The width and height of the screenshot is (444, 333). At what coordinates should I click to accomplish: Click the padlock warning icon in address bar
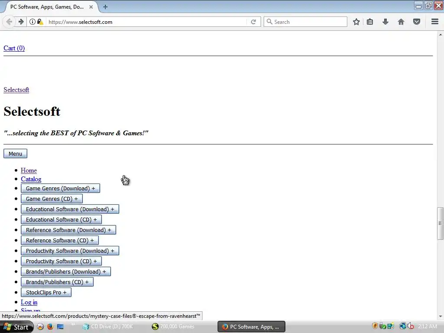(x=40, y=22)
